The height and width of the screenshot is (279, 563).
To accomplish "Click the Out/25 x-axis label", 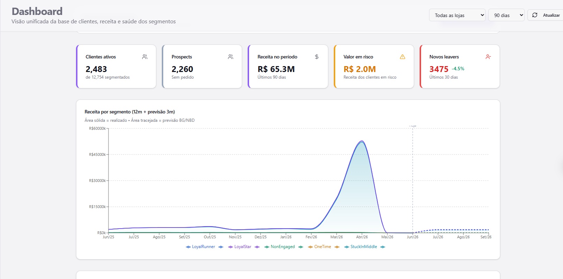I will tap(210, 237).
